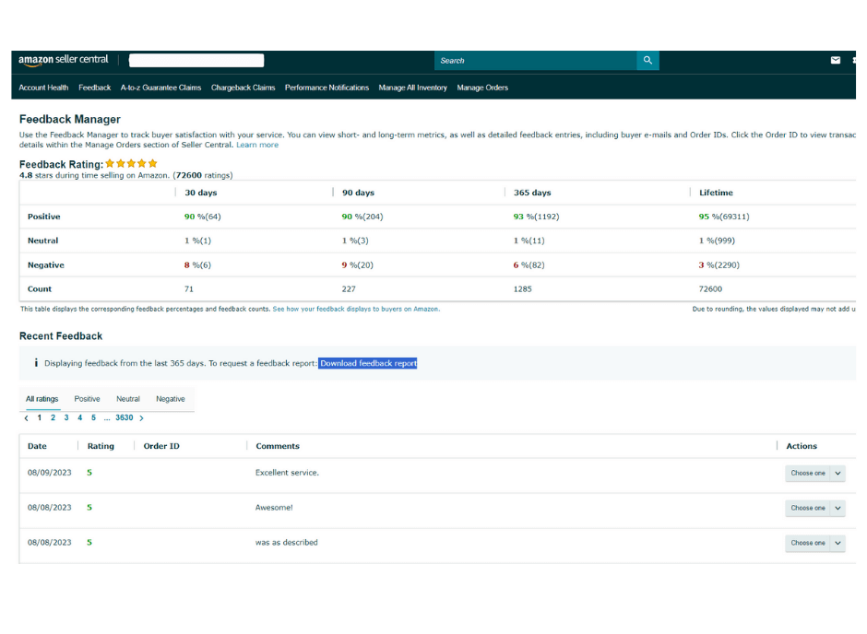
Task: Click the info icon beside Displaying feedback
Action: pos(36,363)
